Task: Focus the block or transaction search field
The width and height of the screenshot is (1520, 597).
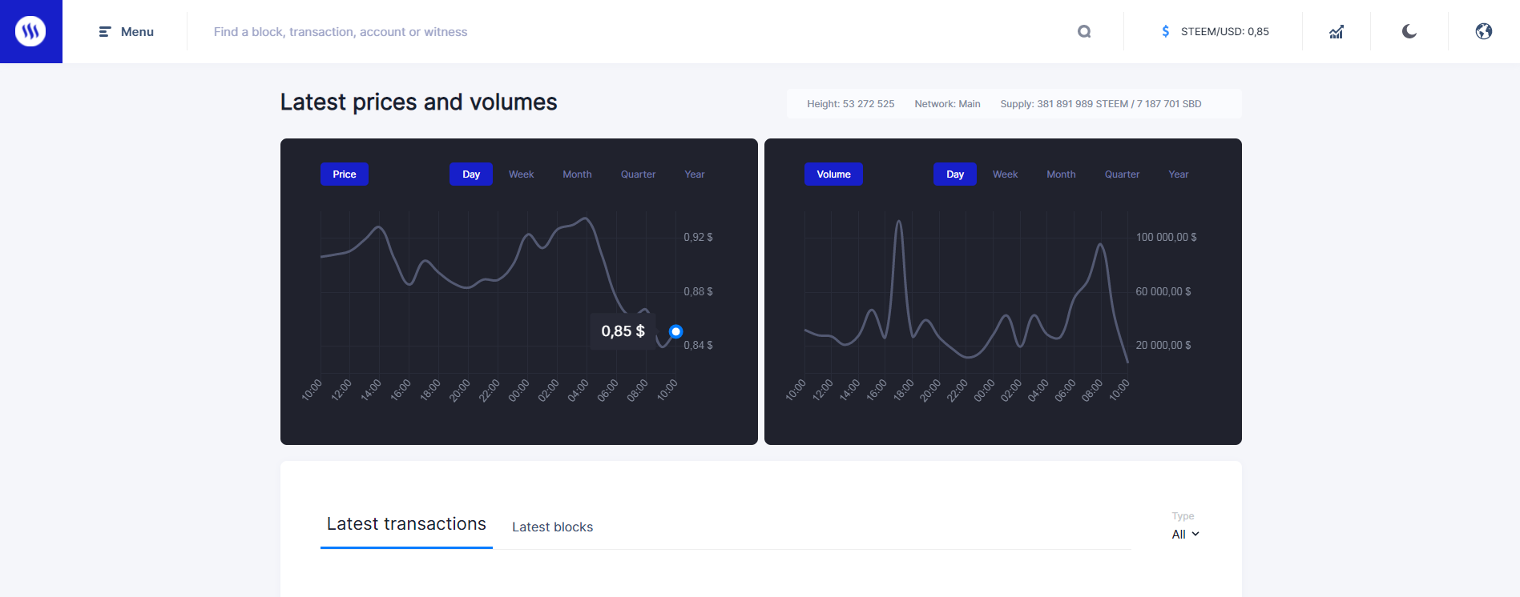Action: (633, 32)
